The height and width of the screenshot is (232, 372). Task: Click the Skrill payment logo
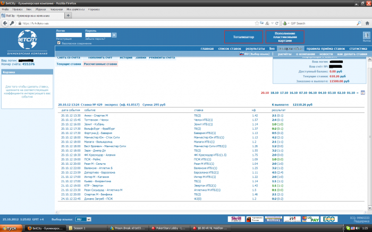236,219
